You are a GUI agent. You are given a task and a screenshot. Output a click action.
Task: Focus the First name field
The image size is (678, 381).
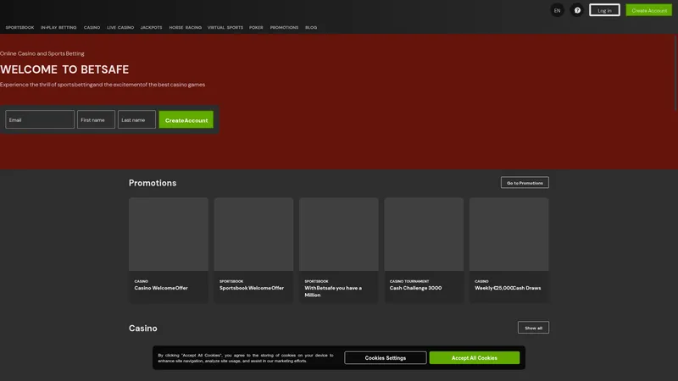[96, 119]
